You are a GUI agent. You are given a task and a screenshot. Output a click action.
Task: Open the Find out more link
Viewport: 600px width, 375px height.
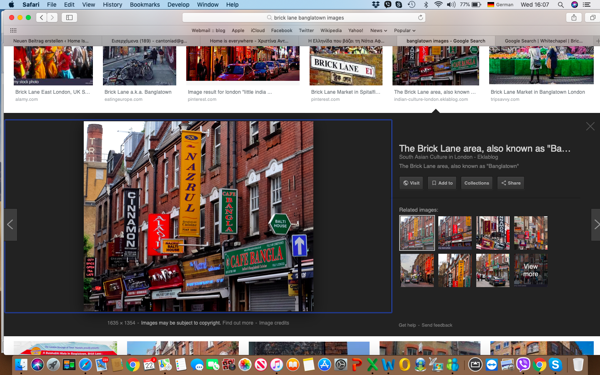tap(238, 323)
